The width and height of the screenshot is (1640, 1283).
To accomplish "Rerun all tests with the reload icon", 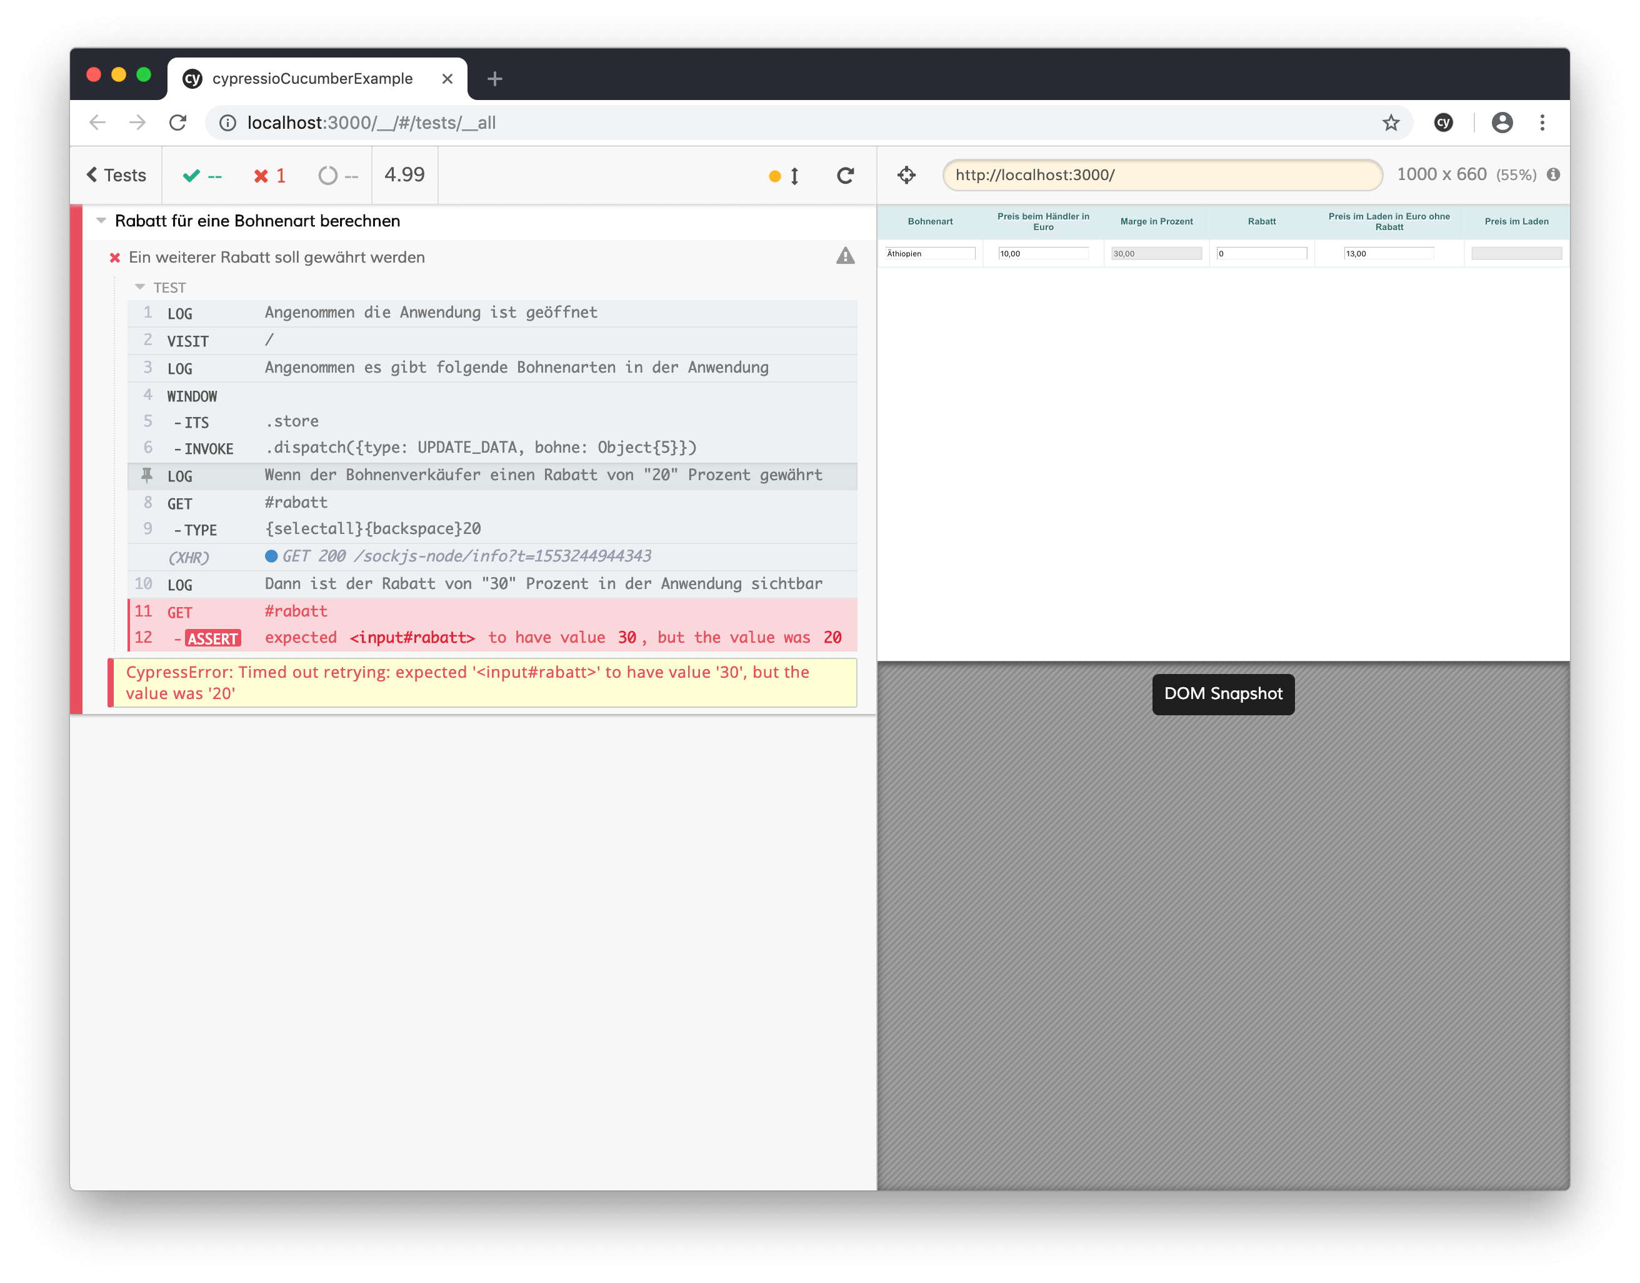I will (846, 175).
